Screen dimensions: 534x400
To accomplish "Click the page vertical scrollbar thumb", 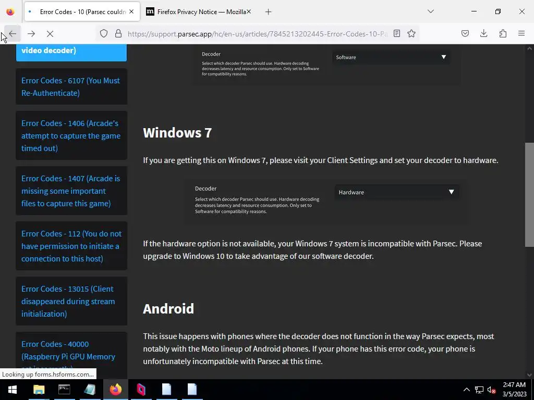I will [x=529, y=195].
